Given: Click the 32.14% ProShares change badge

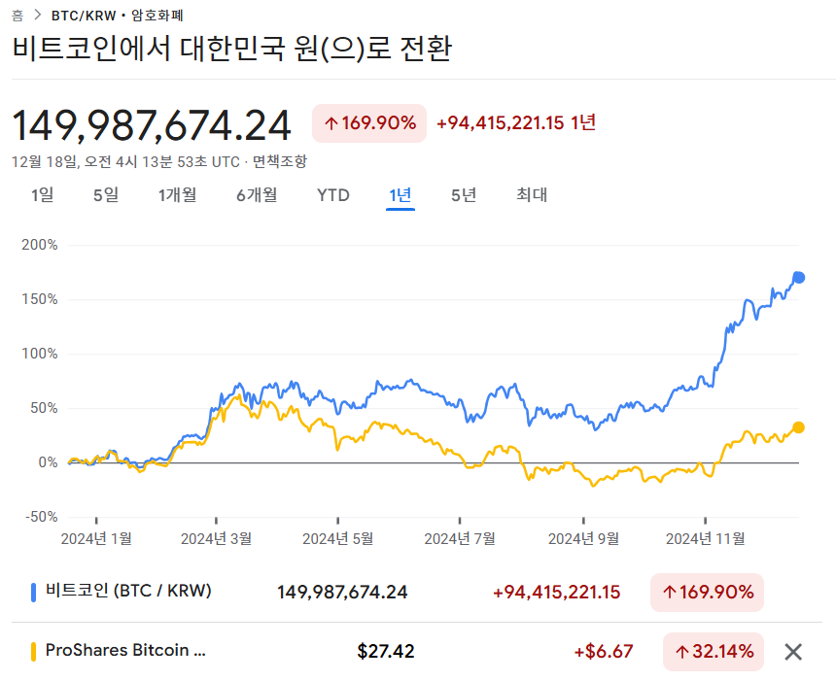Looking at the screenshot, I should [714, 651].
